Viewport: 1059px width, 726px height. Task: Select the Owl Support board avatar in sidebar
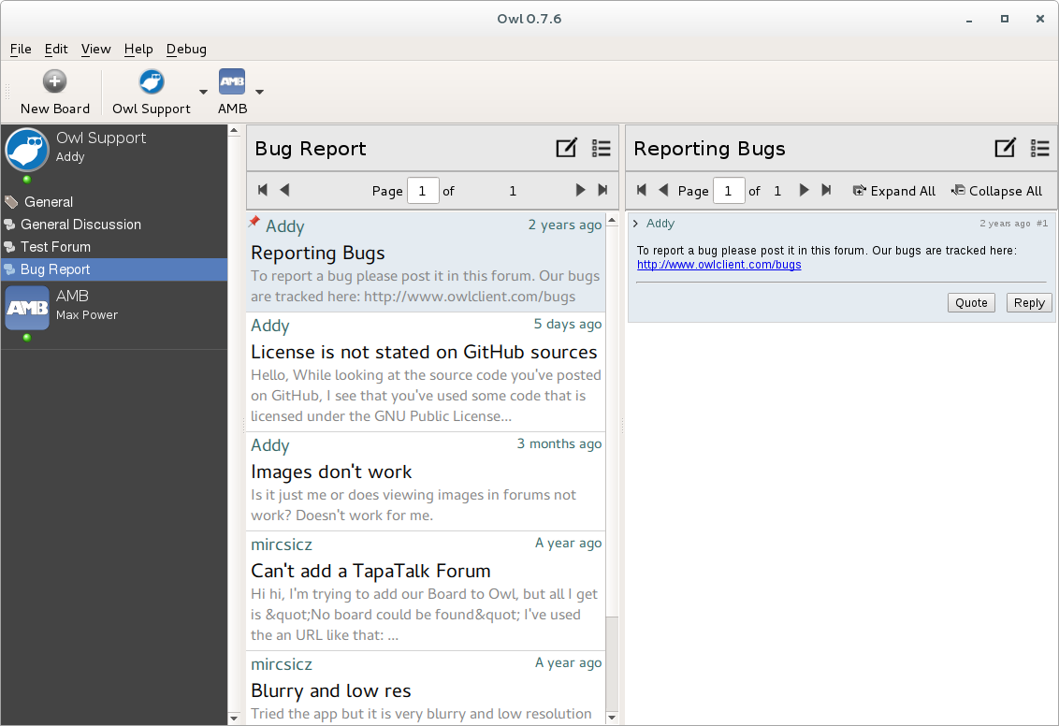click(x=27, y=150)
